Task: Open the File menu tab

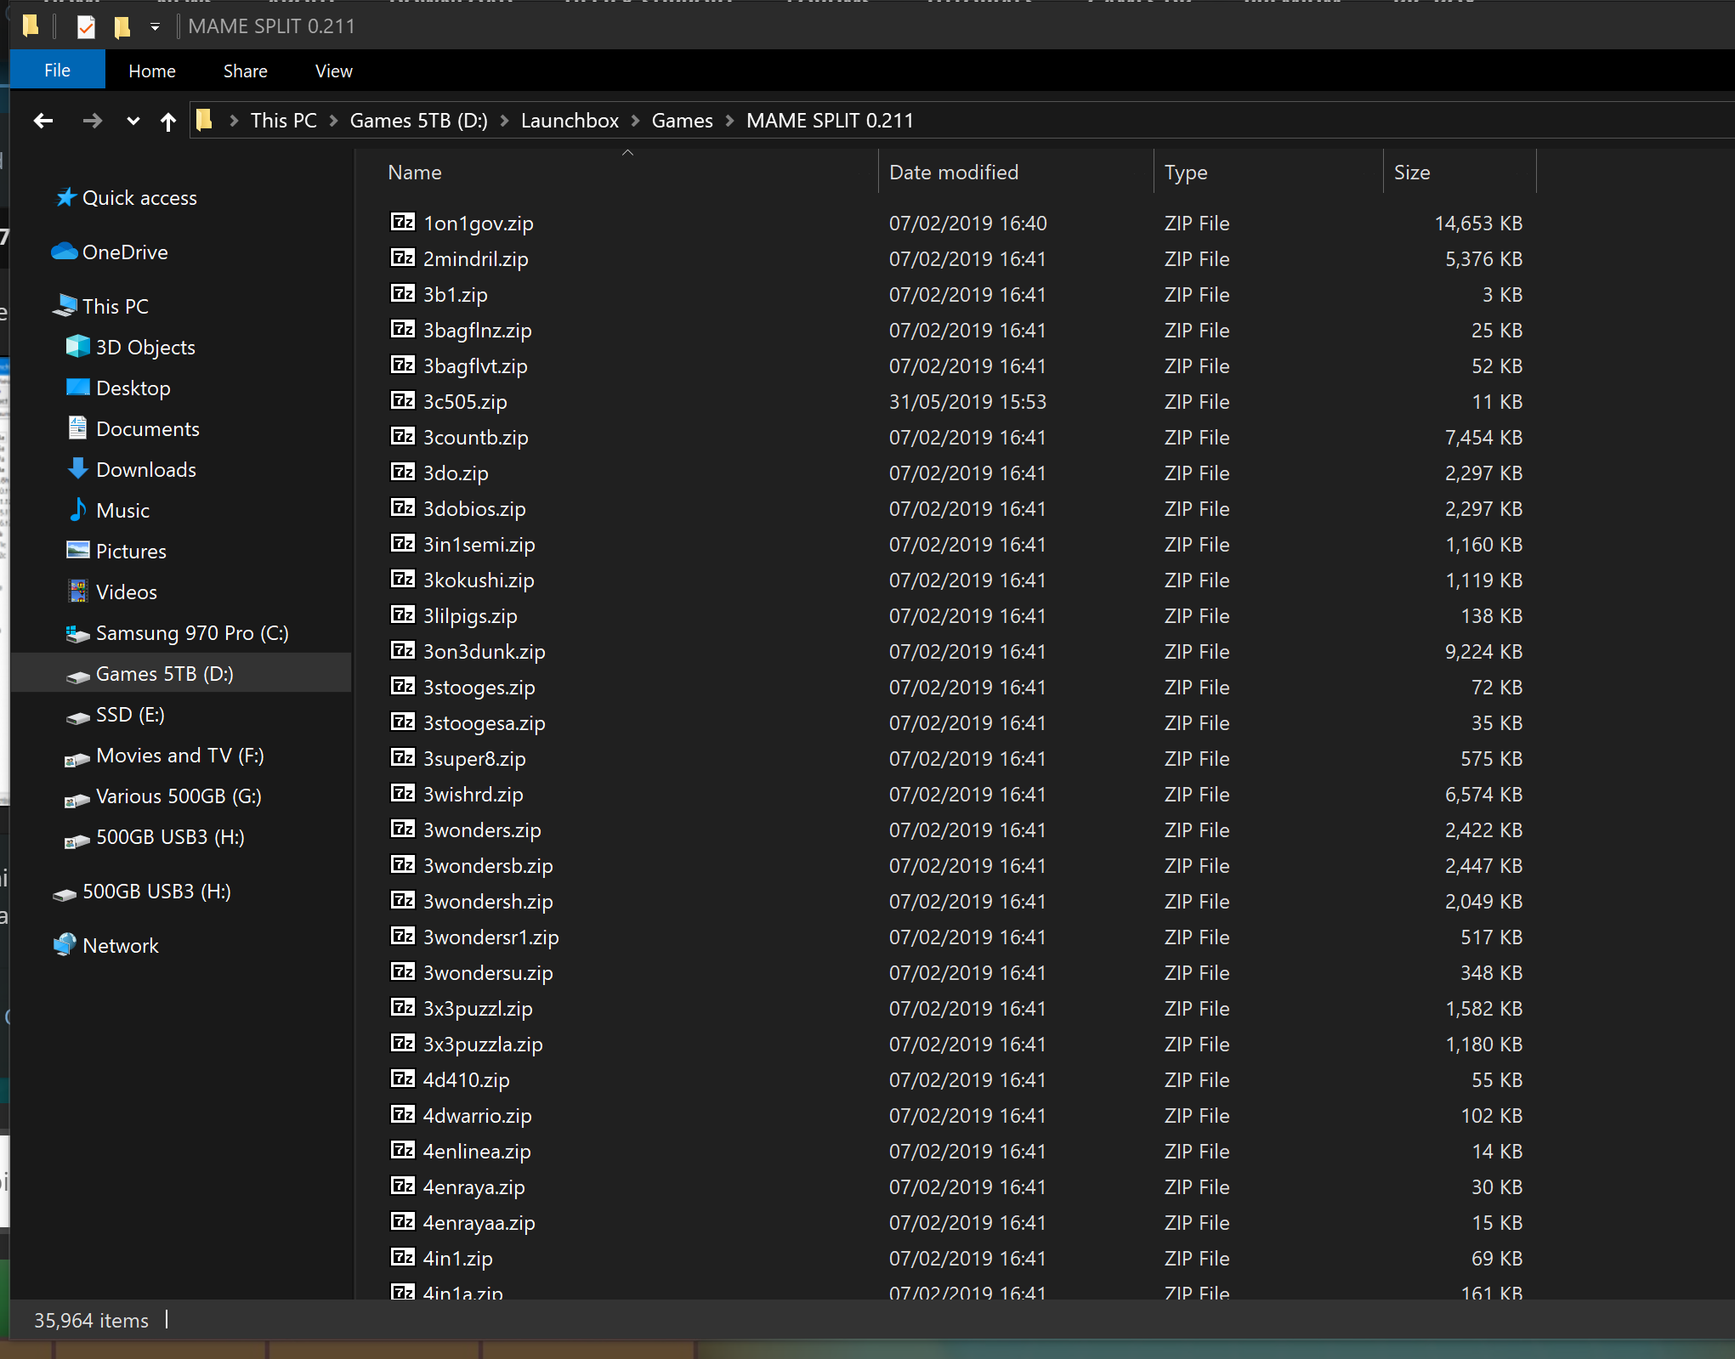Action: (x=57, y=71)
